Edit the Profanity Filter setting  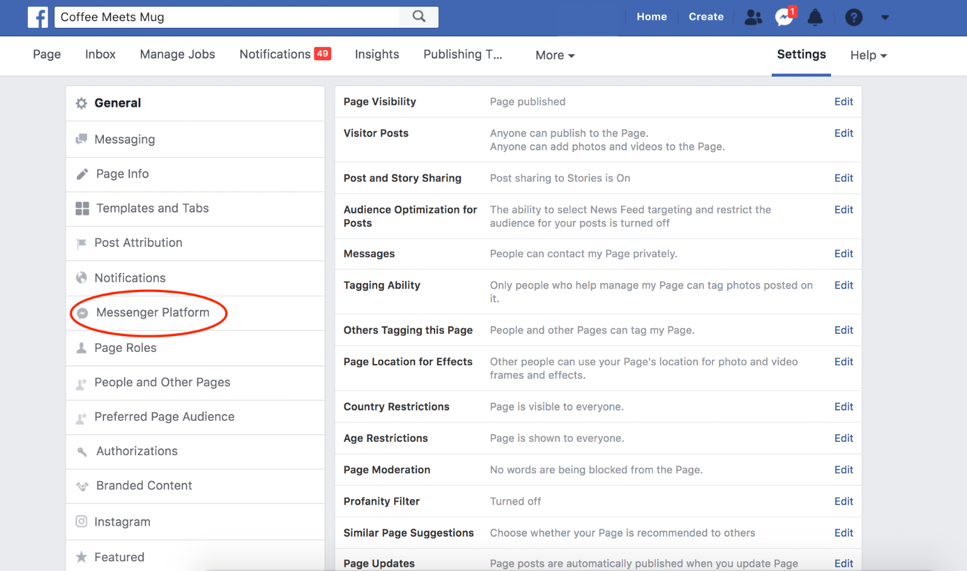point(844,501)
